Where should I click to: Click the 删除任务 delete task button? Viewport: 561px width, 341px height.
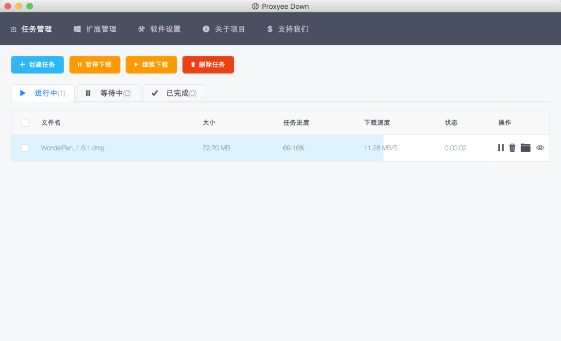tap(208, 64)
